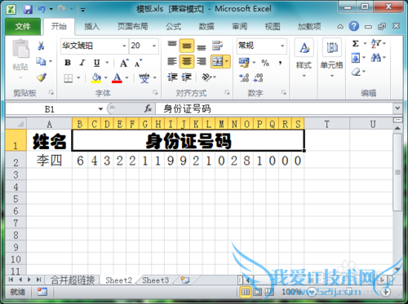Open the font size dropdown
Screen dimensions: 408x304
154,46
